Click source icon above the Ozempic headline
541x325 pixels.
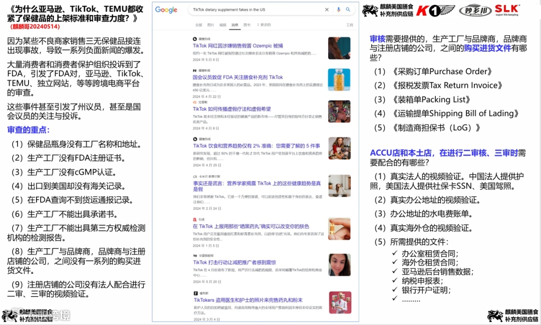194,39
